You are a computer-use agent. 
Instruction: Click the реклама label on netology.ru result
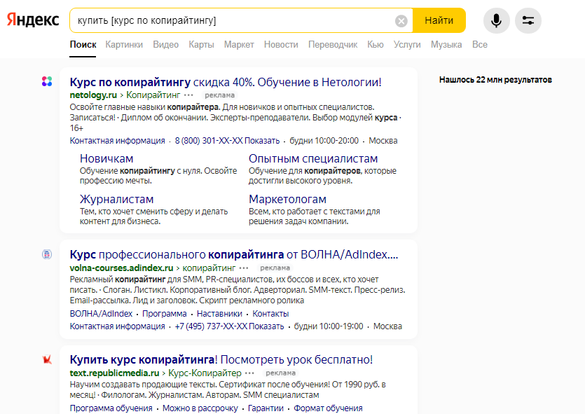coord(220,95)
